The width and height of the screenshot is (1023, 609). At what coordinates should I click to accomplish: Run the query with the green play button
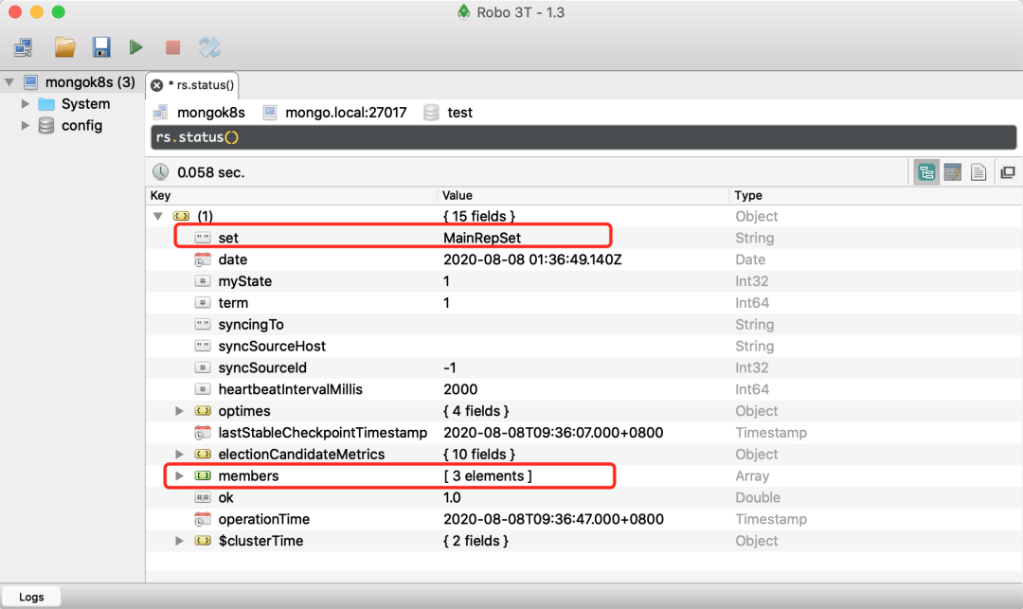click(x=135, y=47)
